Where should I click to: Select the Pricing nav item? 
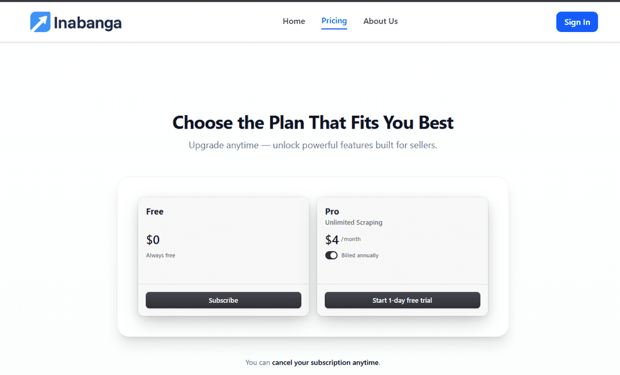[x=334, y=21]
